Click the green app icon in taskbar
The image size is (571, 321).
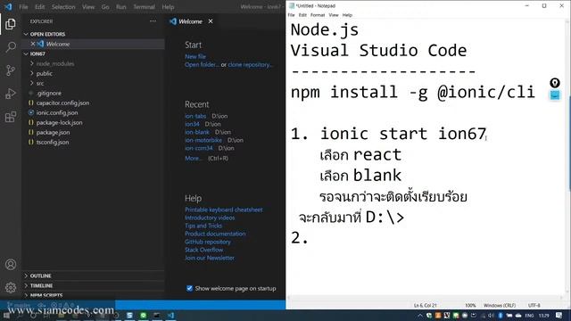tap(143, 315)
